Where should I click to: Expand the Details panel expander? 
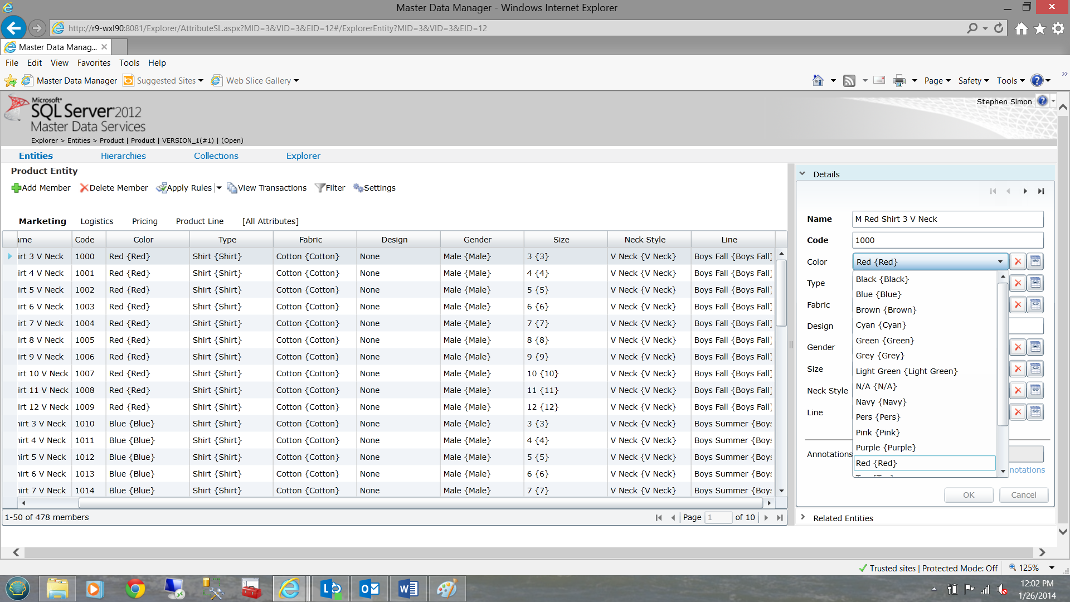coord(803,173)
